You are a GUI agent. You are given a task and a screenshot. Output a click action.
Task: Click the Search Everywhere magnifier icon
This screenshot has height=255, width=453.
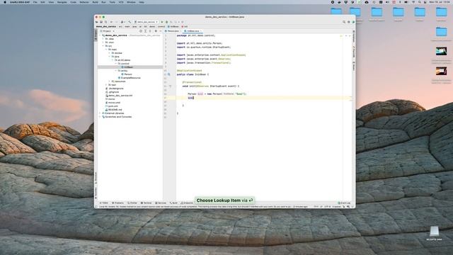tap(344, 22)
